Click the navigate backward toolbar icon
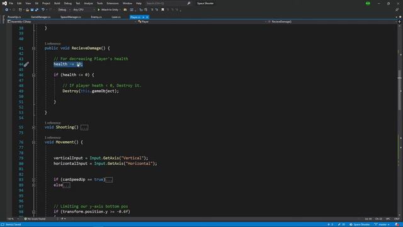 tap(6, 10)
